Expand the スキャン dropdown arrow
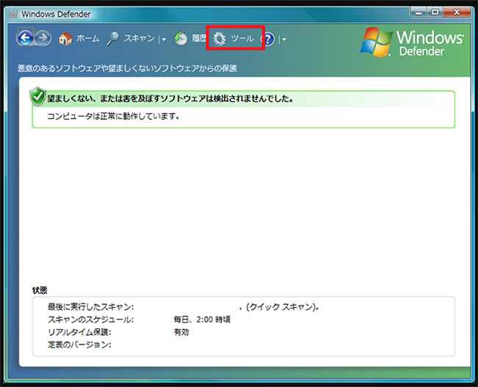This screenshot has height=387, width=478. click(x=164, y=39)
